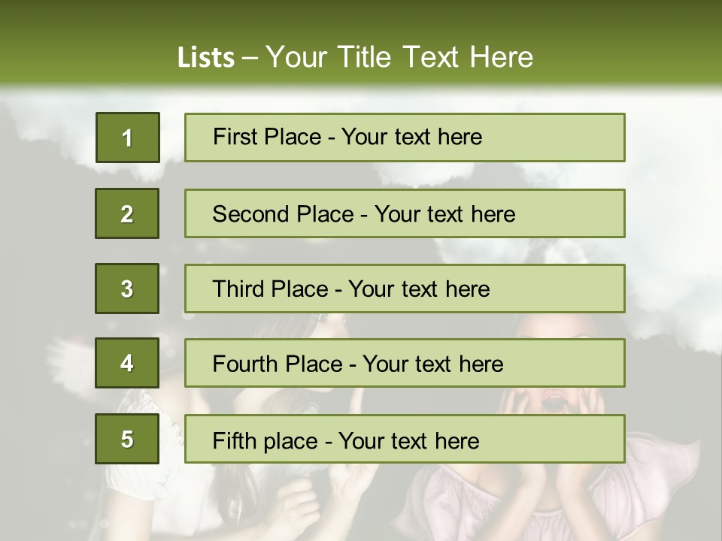Screen dimensions: 722x541
Task: Click the number 2 green square
Action: (127, 213)
